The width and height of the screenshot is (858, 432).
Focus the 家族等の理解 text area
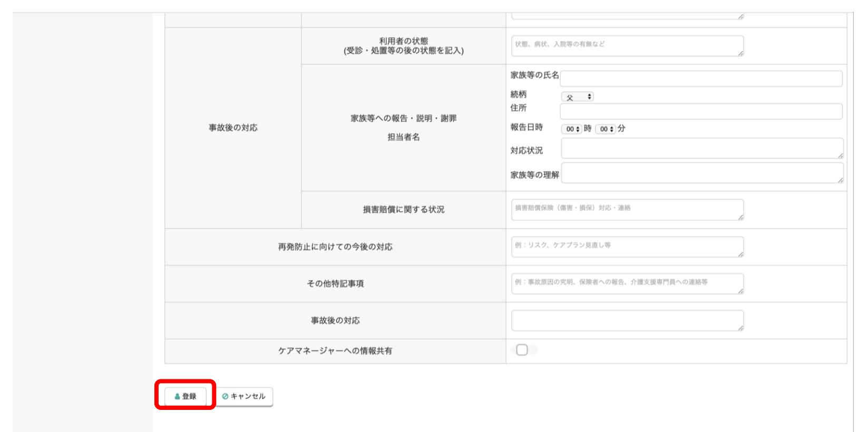[x=701, y=173]
